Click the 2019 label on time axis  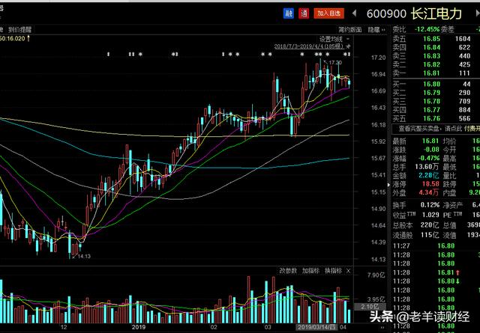[139, 327]
